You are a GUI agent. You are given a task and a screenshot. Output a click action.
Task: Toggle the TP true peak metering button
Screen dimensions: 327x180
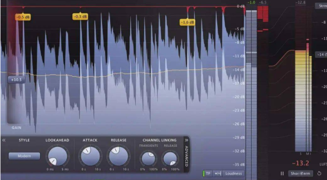click(x=208, y=174)
